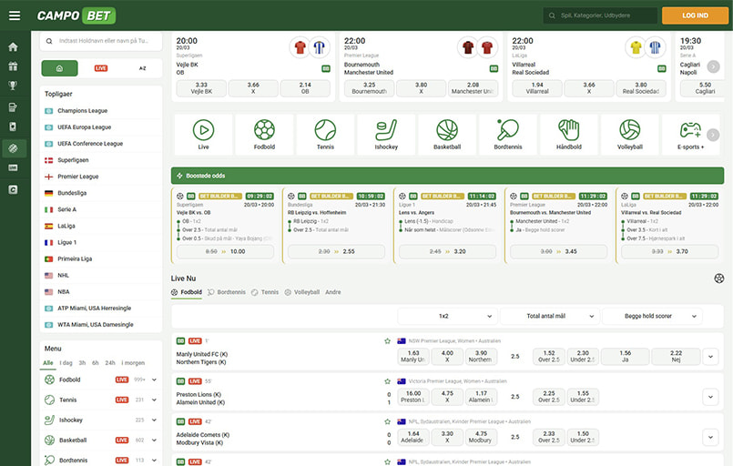
Task: Select the Ishockey sport category tile
Action: pyautogui.click(x=386, y=134)
